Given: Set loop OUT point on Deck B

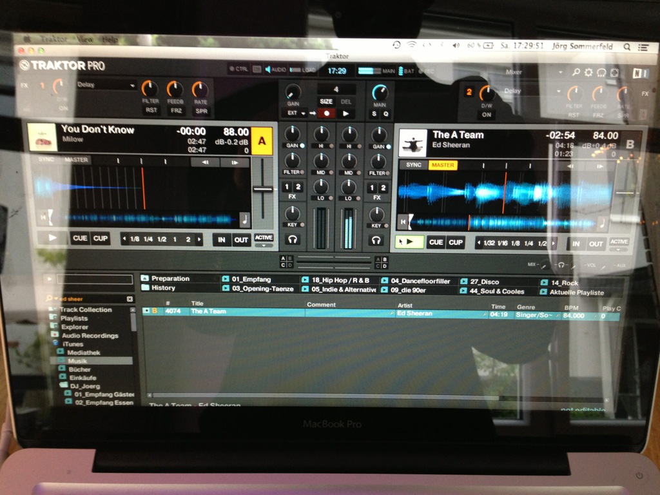Looking at the screenshot, I should coord(596,244).
